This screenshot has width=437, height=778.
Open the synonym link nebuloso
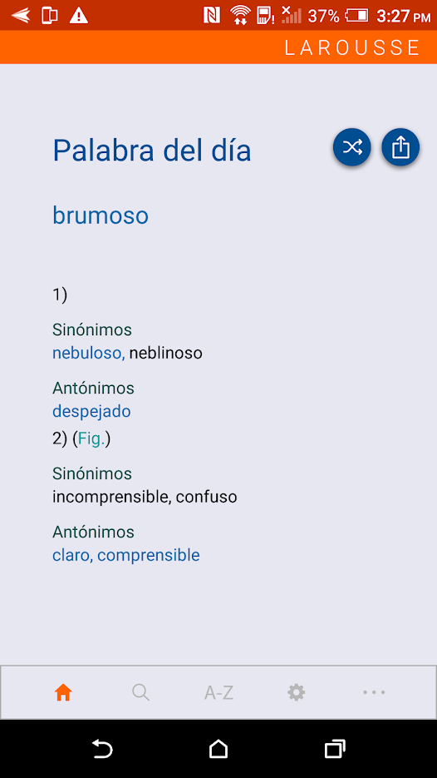click(x=88, y=354)
